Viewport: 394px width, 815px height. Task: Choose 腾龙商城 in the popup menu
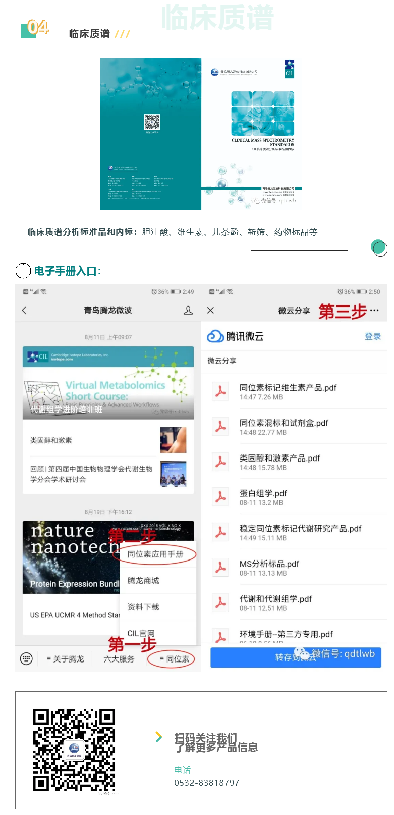point(143,581)
